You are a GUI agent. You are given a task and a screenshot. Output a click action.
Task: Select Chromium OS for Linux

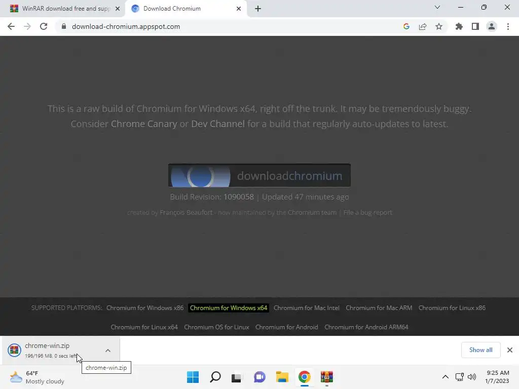click(216, 327)
